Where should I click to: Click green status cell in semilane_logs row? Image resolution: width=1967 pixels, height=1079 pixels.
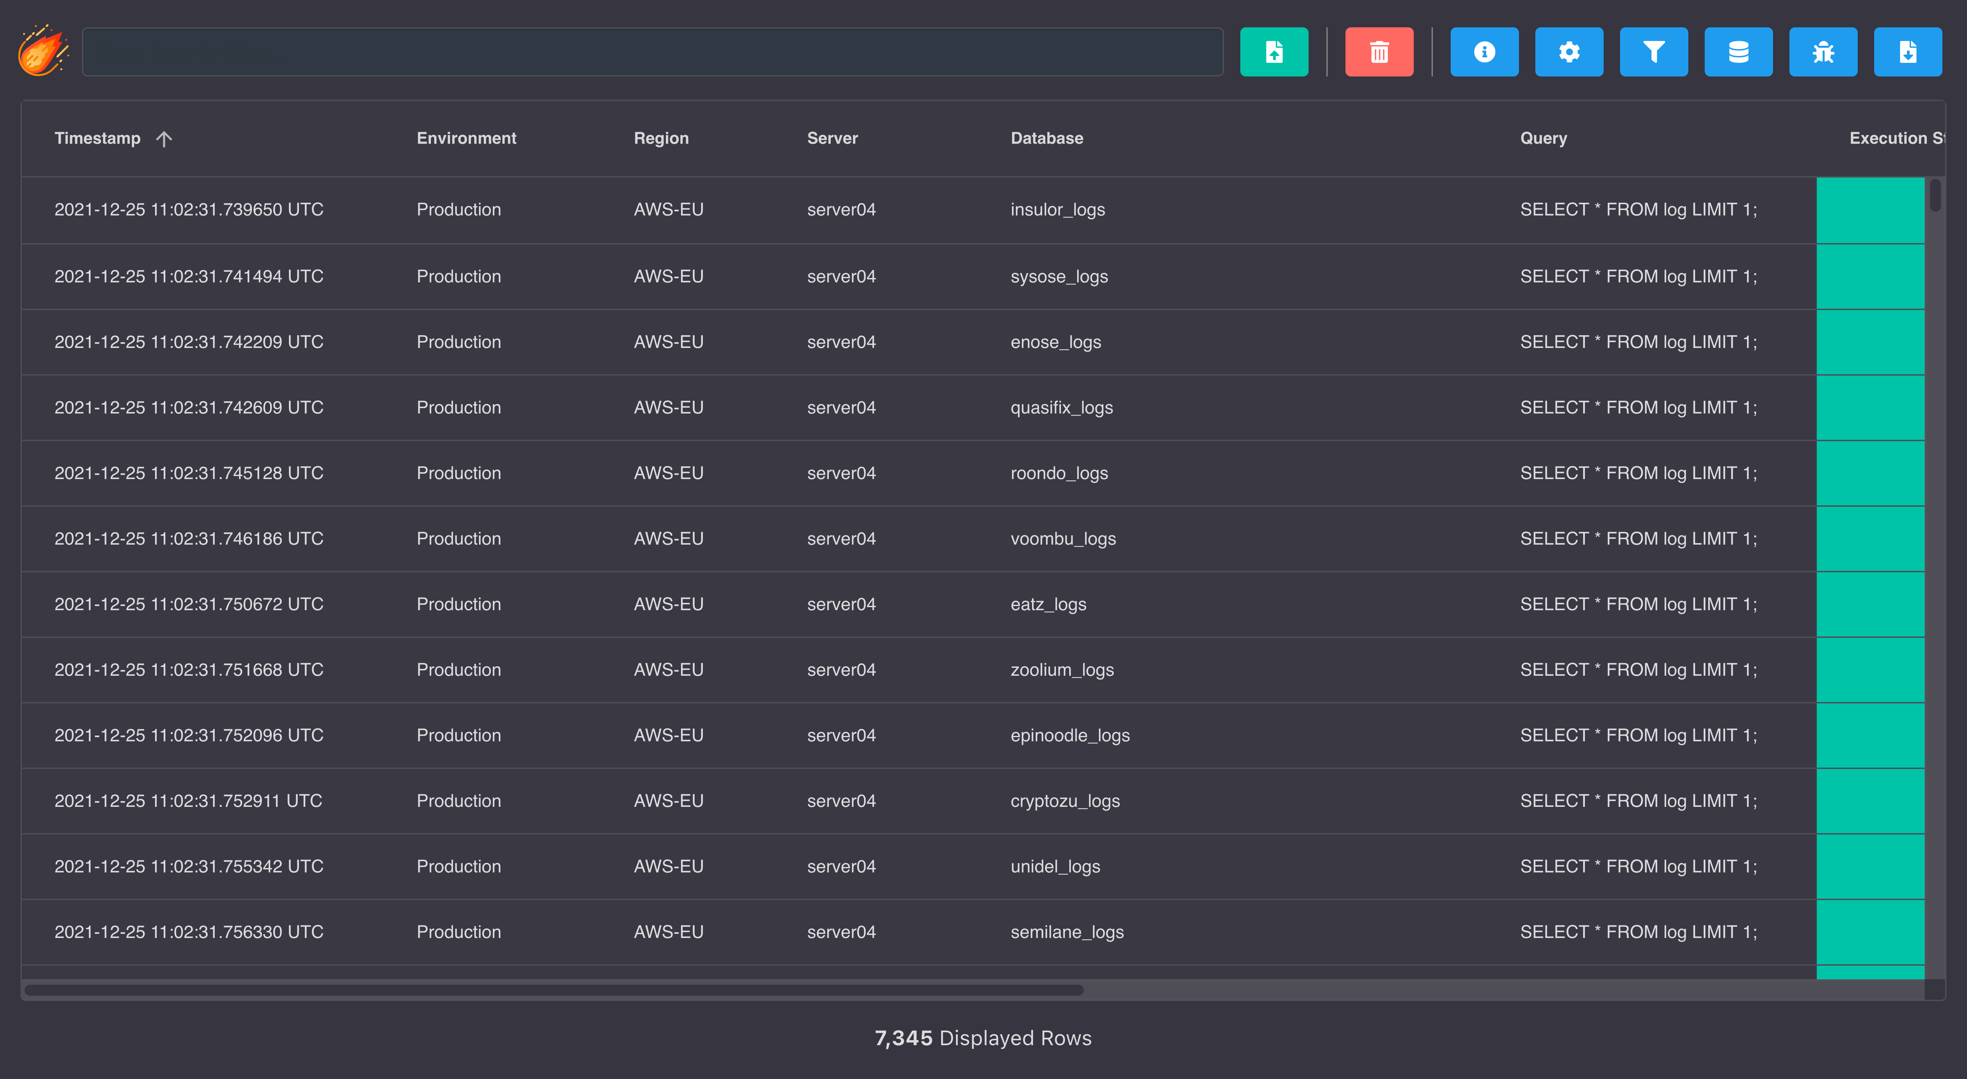(x=1870, y=933)
